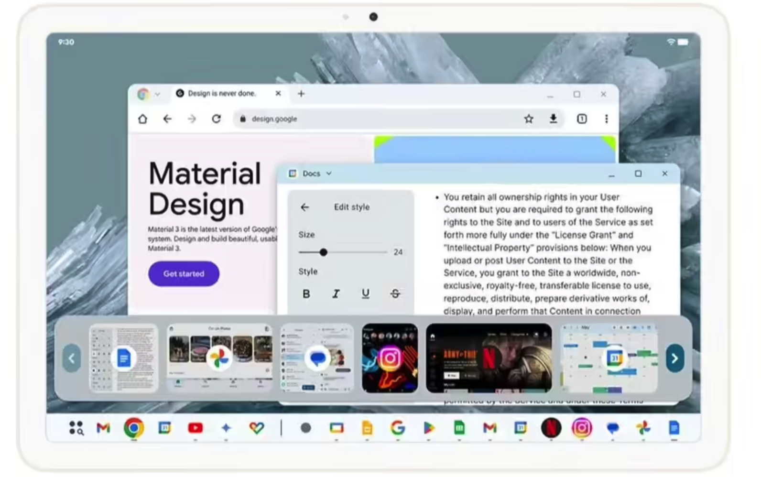Open the Gmail icon next to Sheets

pos(490,428)
